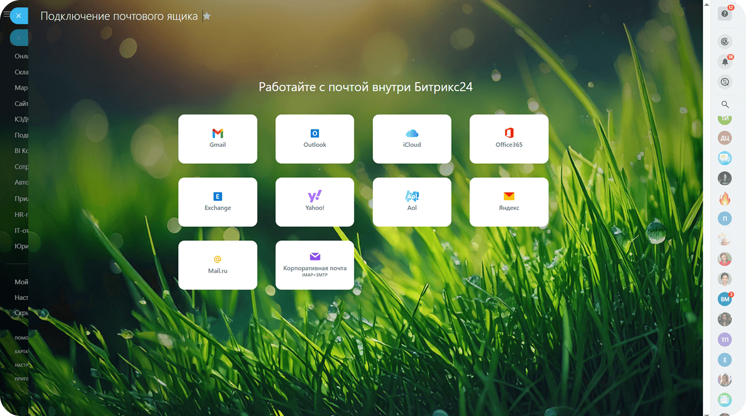Open Корпоративная почта IMAP+SMTP setup
This screenshot has height=416, width=746.
314,265
